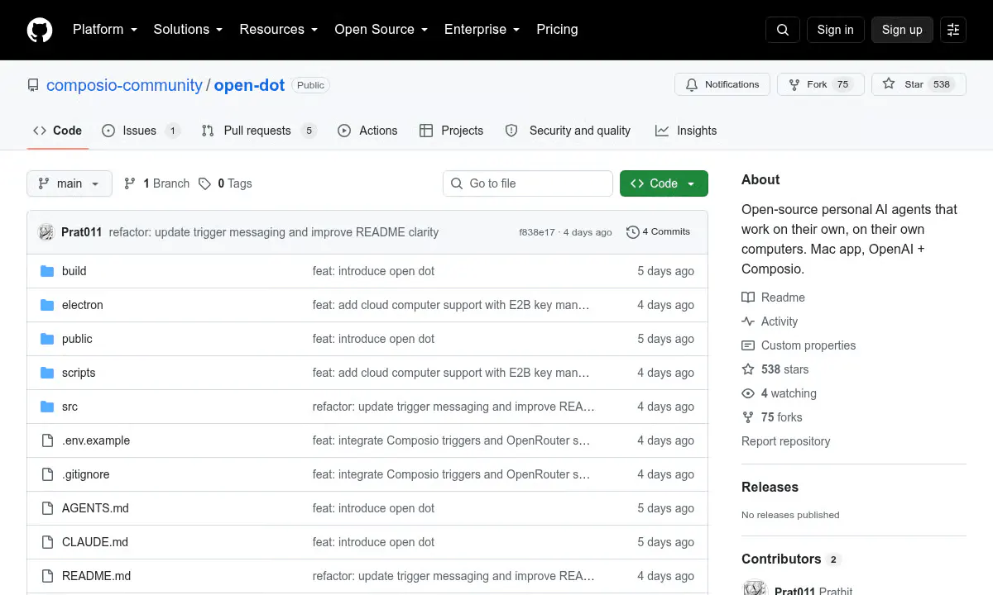Click the note icon next to Custom properties
The height and width of the screenshot is (595, 993).
748,345
